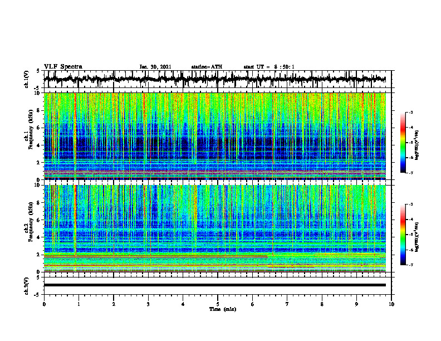Click the ch.1 "Frequency (kHz)" axis label
The width and height of the screenshot is (441, 341).
point(31,130)
